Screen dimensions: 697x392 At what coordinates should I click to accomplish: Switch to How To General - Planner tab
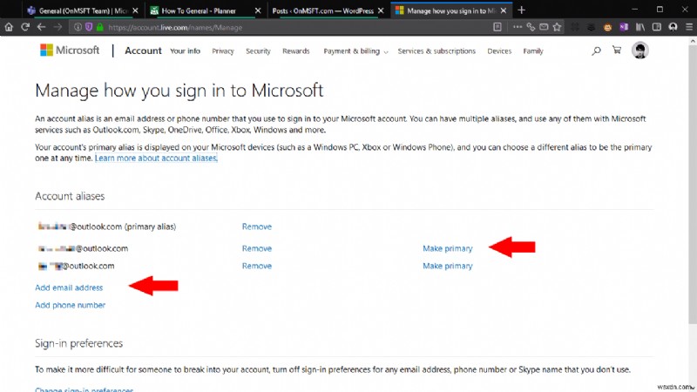[206, 10]
